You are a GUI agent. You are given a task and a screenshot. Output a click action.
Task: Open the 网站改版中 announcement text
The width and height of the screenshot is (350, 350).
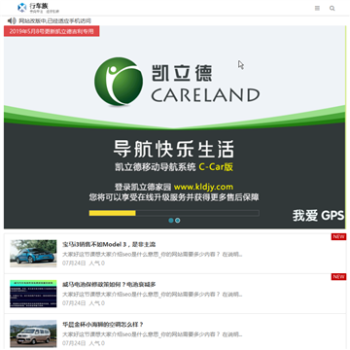click(x=54, y=21)
